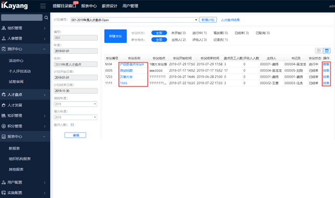Screen dimensions: 335x198
Task: Click the 积分管理 sidebar icon
Action: pyautogui.click(x=4, y=126)
